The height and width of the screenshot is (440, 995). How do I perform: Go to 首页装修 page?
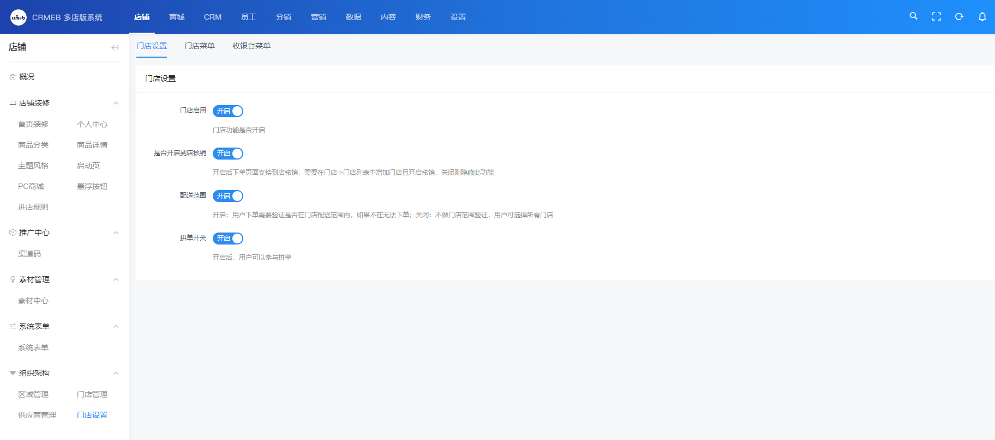pos(33,124)
